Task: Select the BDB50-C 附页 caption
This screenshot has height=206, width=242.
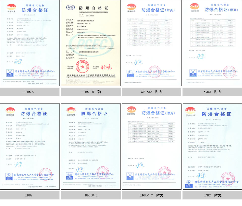Action: 151,195
